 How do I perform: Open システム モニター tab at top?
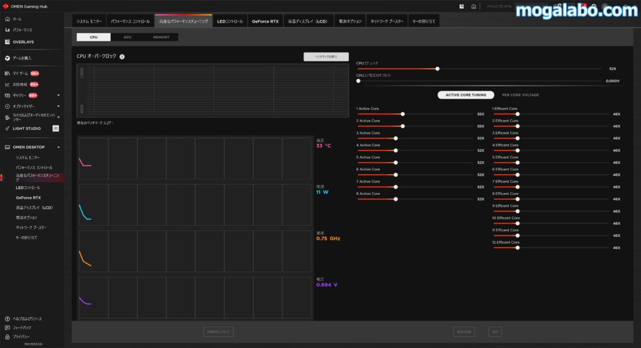(x=89, y=21)
